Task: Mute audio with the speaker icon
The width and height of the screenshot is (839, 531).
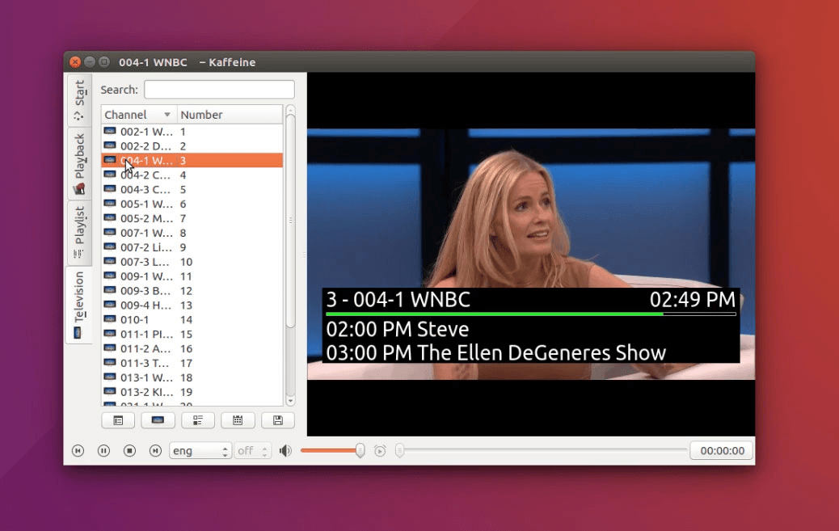Action: coord(286,450)
